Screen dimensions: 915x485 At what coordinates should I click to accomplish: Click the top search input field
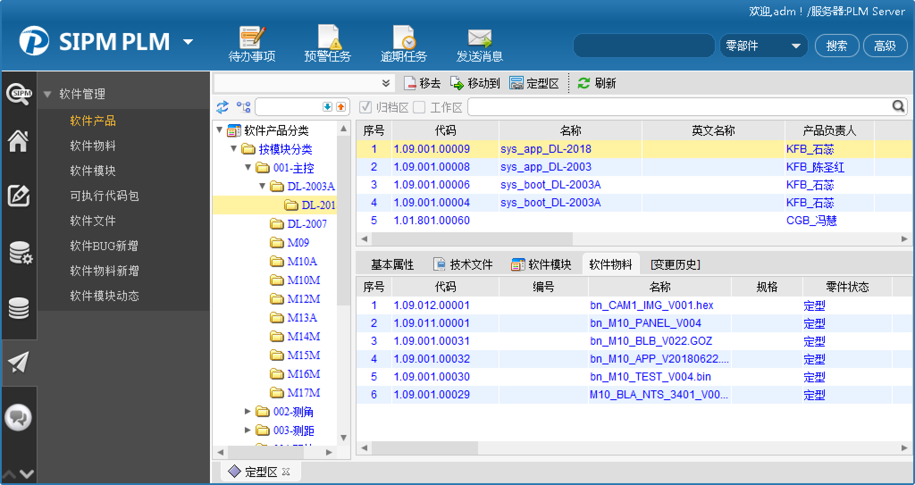click(644, 46)
